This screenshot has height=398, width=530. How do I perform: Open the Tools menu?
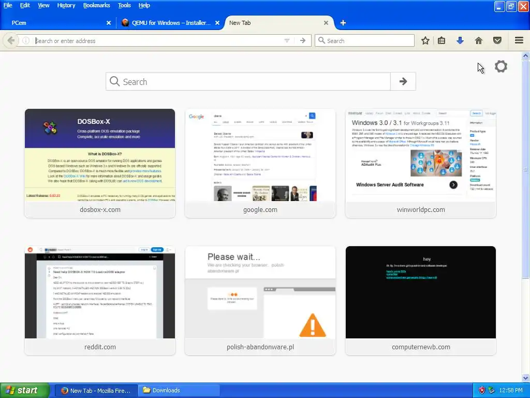coord(124,5)
